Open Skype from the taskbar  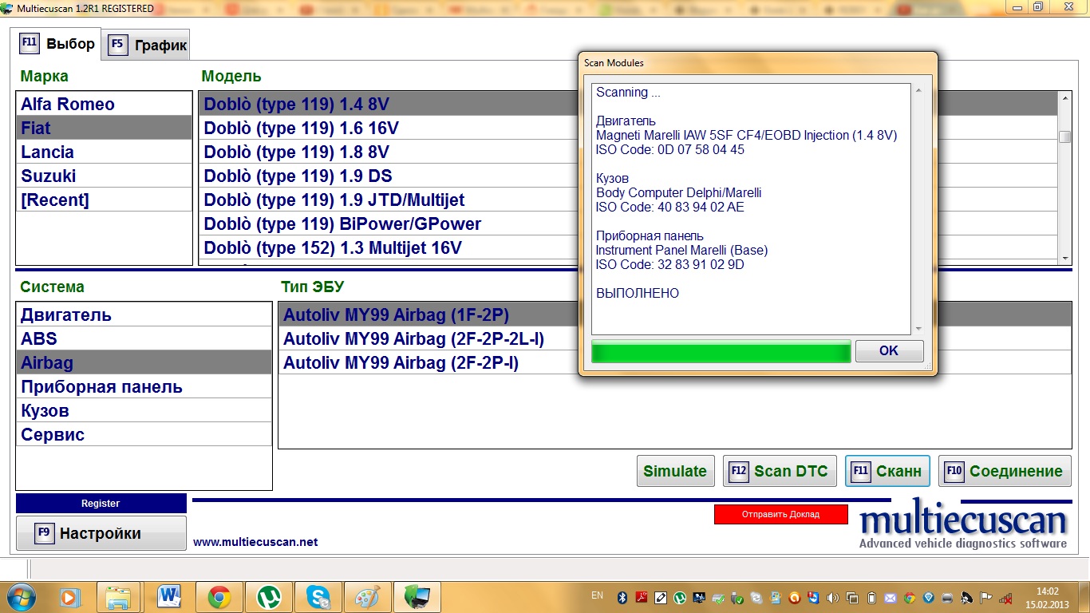318,596
